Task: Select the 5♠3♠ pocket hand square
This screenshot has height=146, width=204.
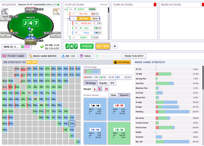Action: (x=95, y=109)
